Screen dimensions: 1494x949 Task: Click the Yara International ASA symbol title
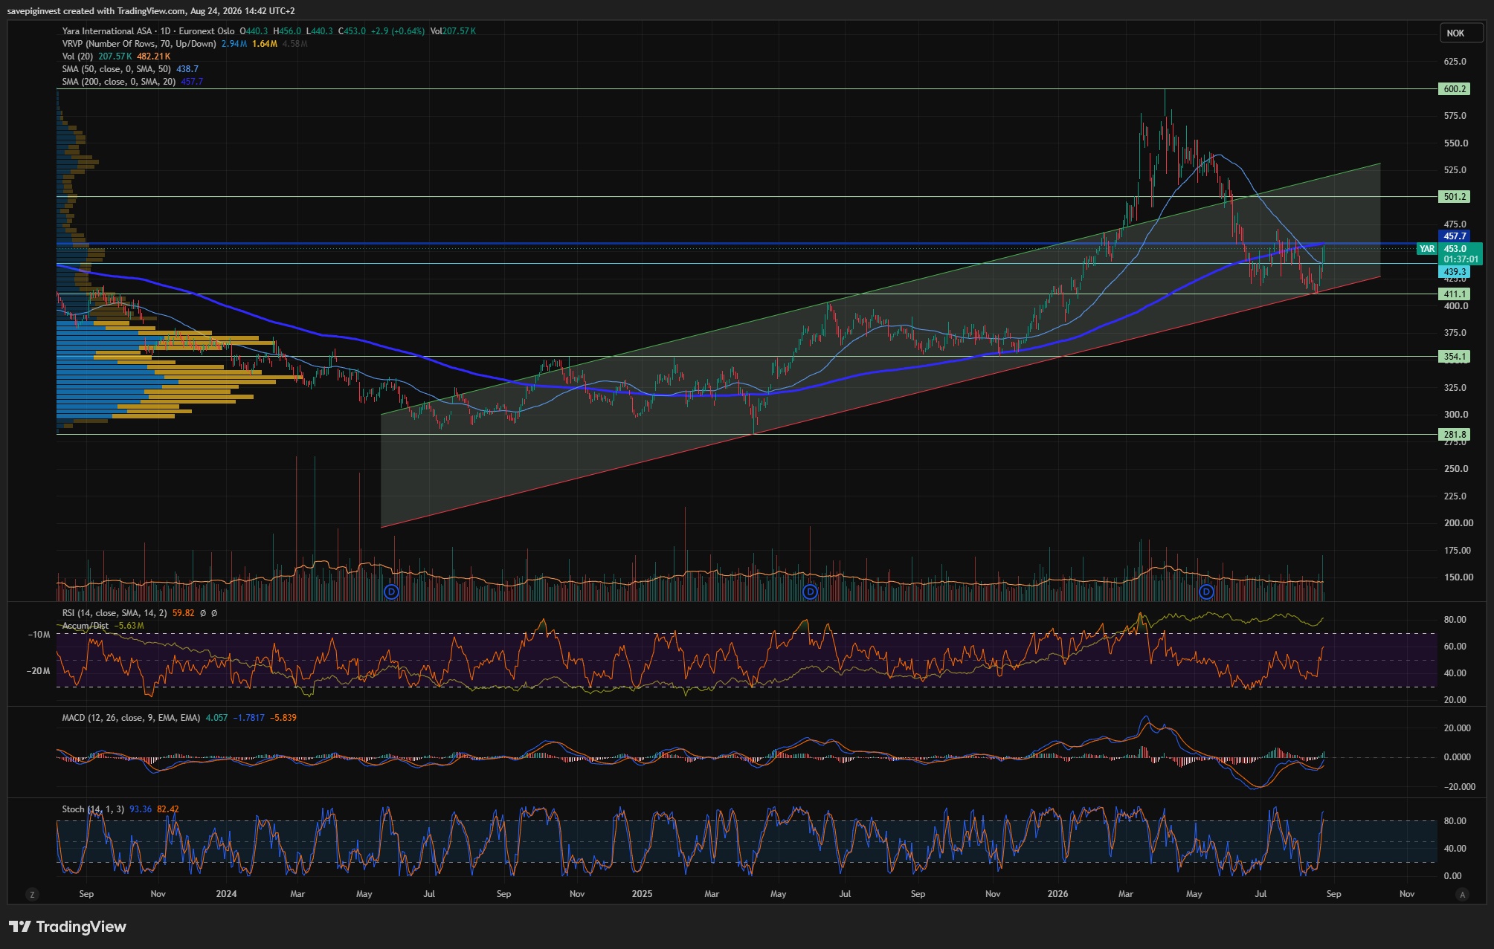tap(106, 31)
